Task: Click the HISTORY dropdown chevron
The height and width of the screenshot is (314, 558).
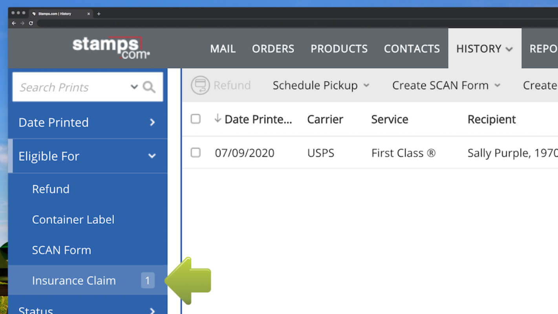Action: coord(509,49)
